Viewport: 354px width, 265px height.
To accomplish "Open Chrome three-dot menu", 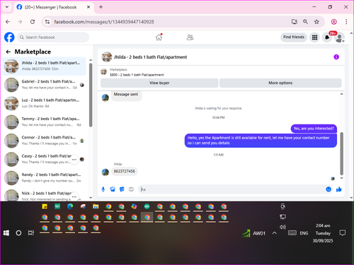I will (346, 22).
